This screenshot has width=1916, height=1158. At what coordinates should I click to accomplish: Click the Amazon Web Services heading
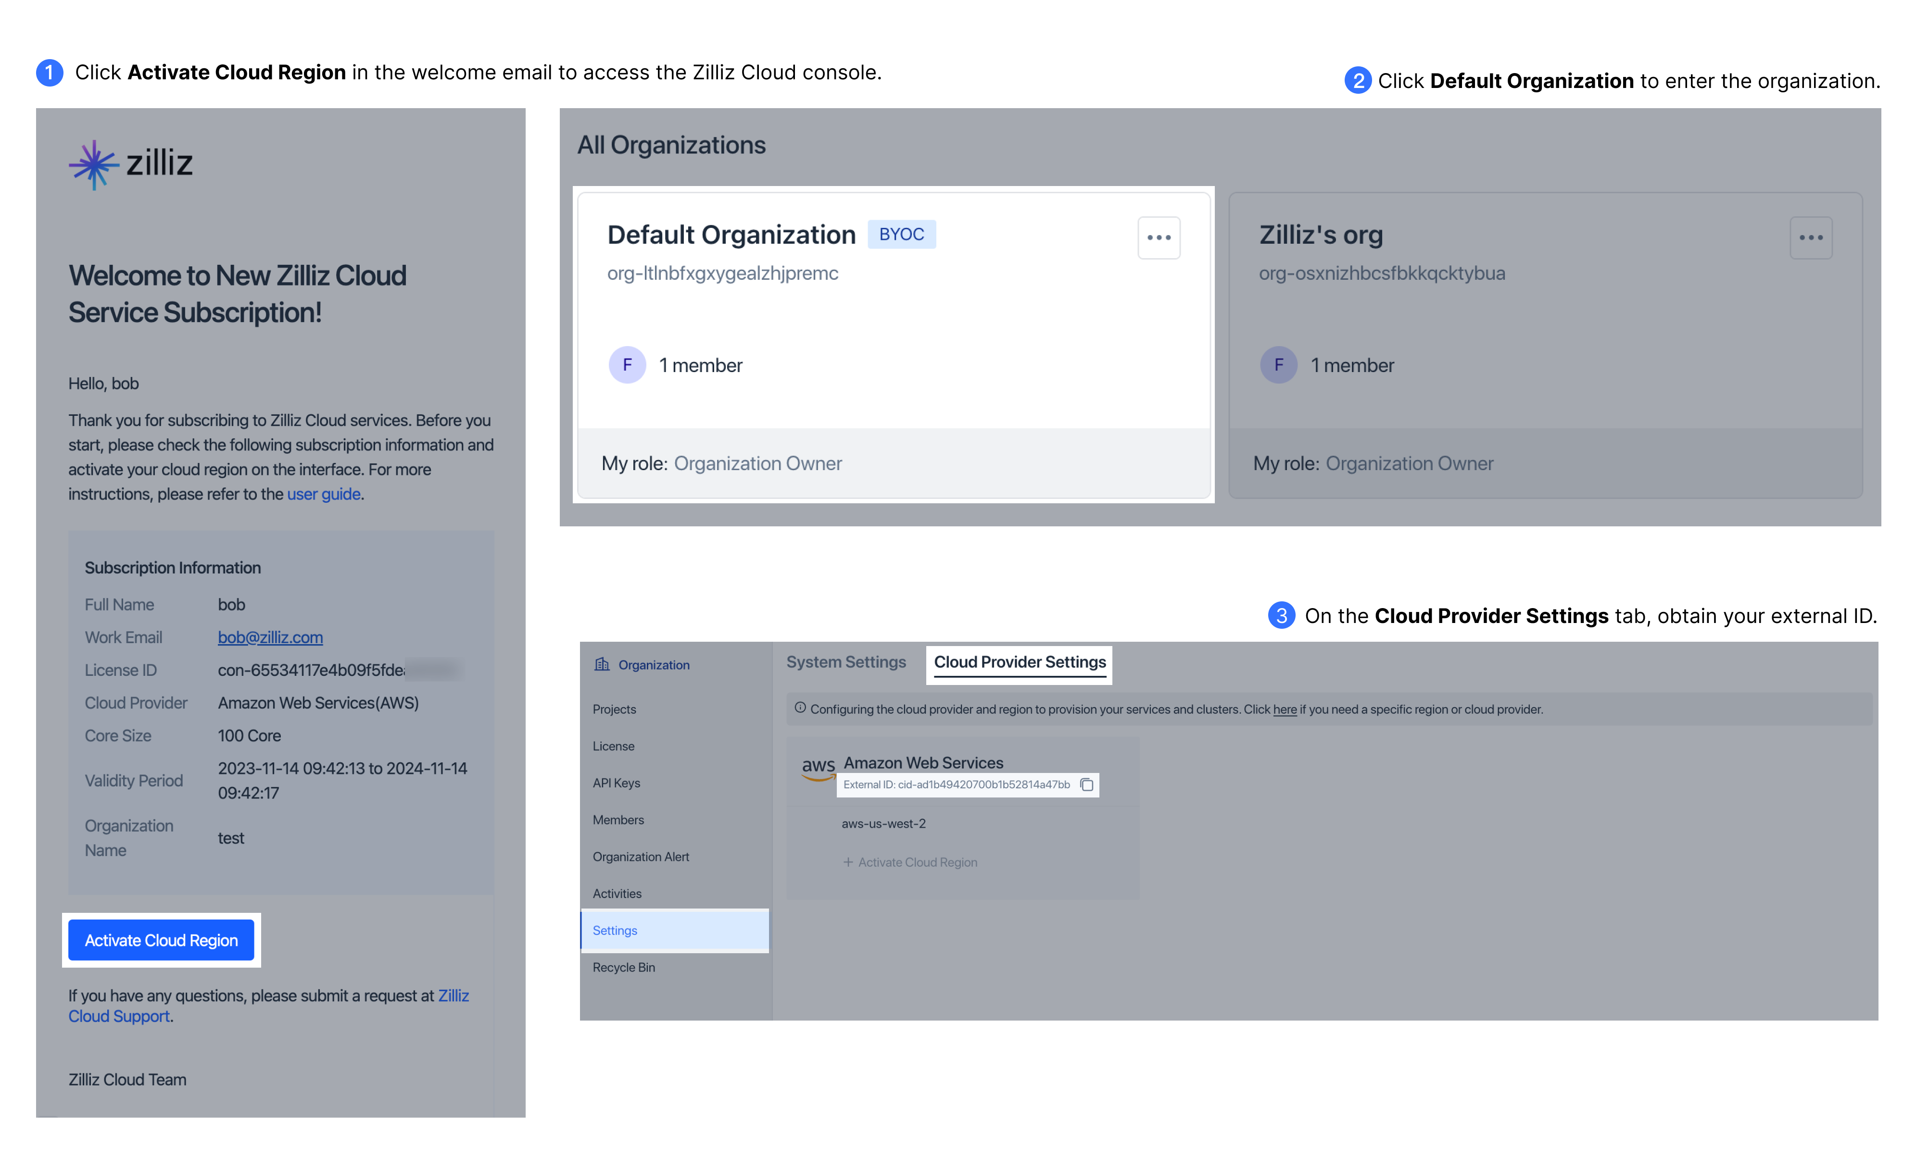tap(923, 762)
